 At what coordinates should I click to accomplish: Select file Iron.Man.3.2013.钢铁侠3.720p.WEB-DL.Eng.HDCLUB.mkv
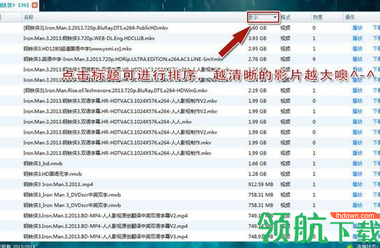pos(89,38)
